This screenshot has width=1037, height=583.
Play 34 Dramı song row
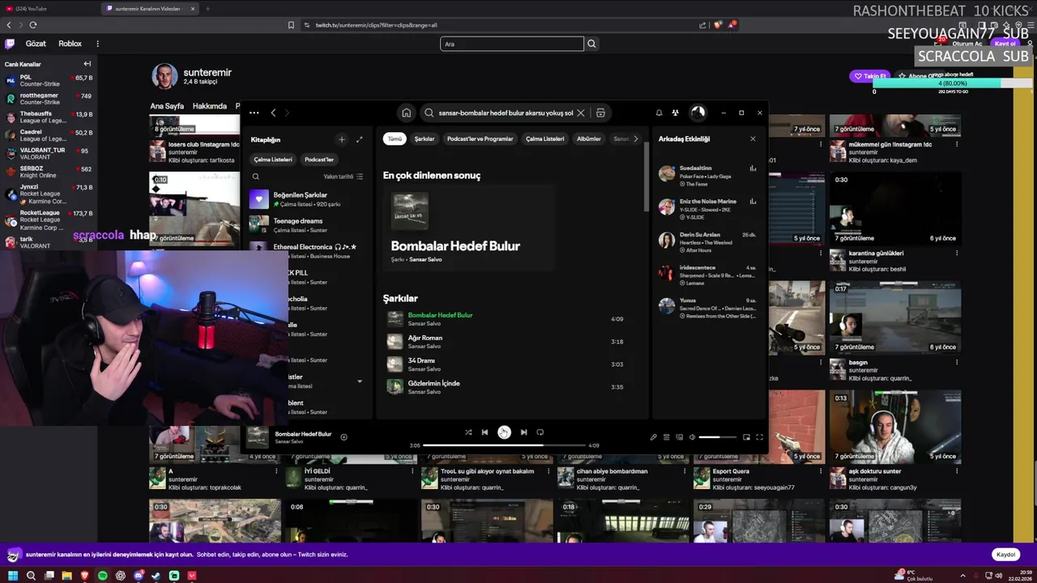(x=509, y=364)
